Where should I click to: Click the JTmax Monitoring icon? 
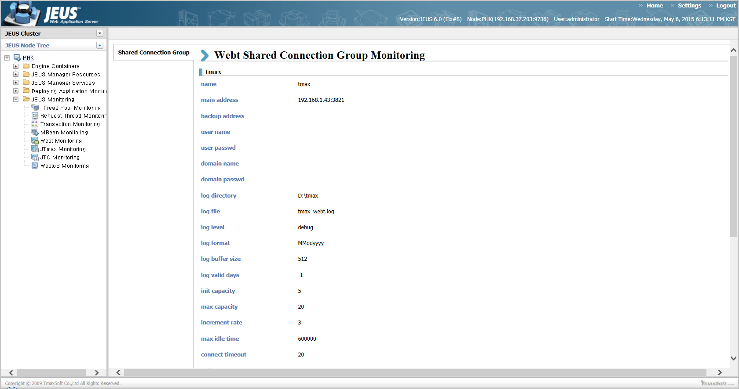tap(35, 149)
